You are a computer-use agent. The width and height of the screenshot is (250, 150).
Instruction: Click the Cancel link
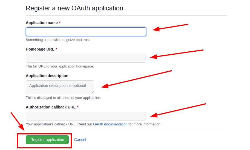80,140
